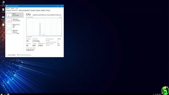Click the Resource Monitor icon beside the link
This screenshot has height=95, width=169.
(x=18, y=55)
